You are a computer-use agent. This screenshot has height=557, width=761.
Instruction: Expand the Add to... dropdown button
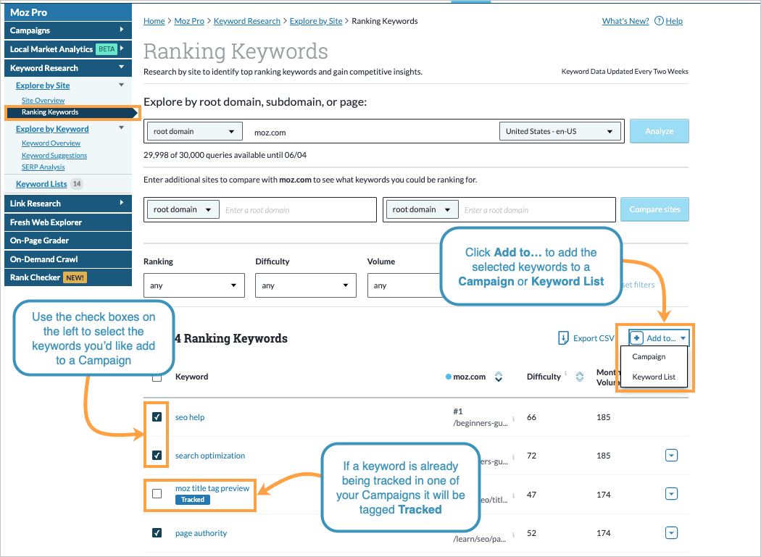[658, 338]
